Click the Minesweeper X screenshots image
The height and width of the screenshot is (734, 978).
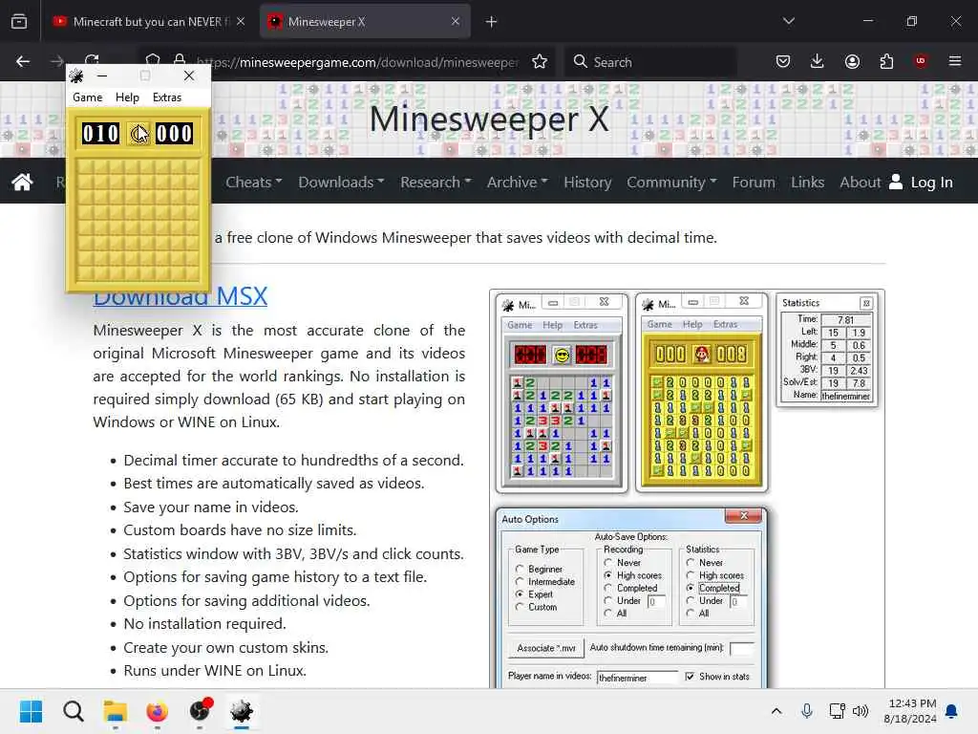pos(688,489)
